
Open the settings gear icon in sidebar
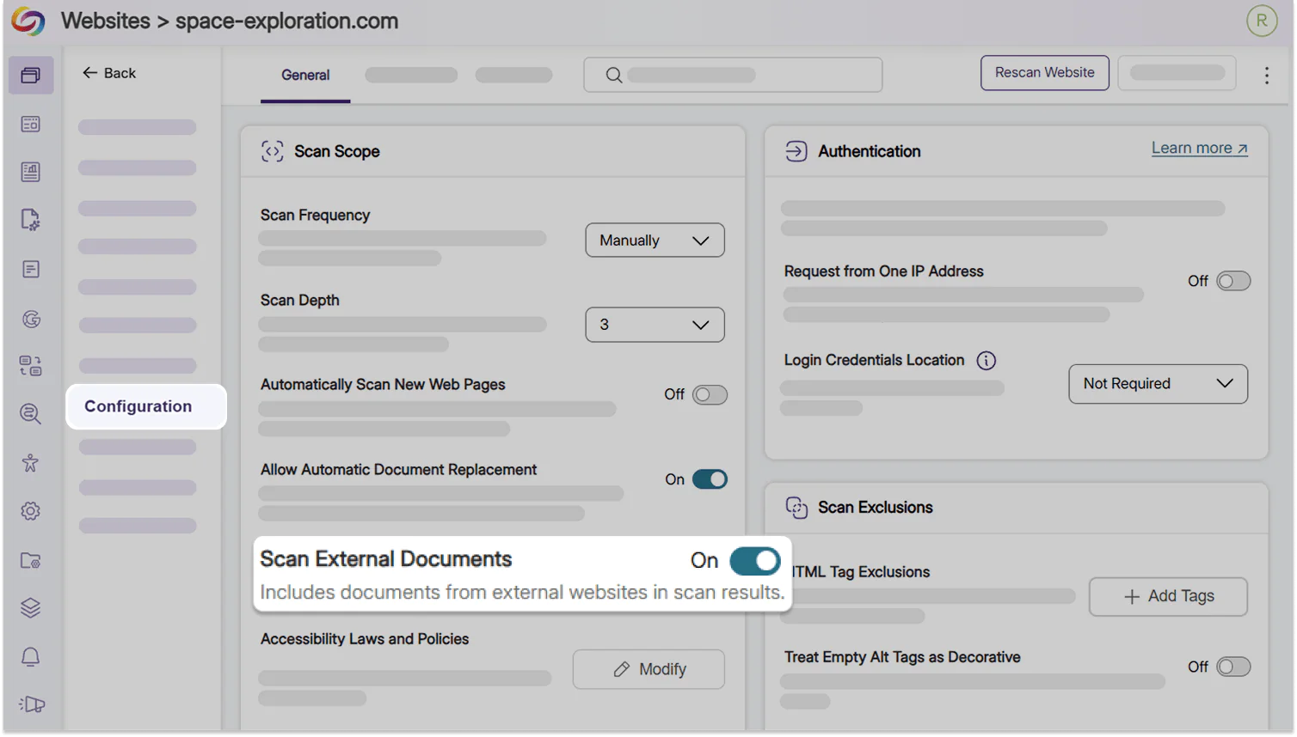(x=31, y=512)
